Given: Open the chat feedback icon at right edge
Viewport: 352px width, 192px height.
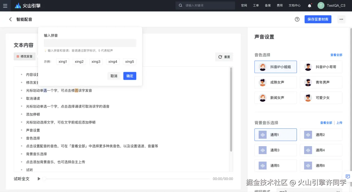Looking at the screenshot, I should pyautogui.click(x=348, y=176).
